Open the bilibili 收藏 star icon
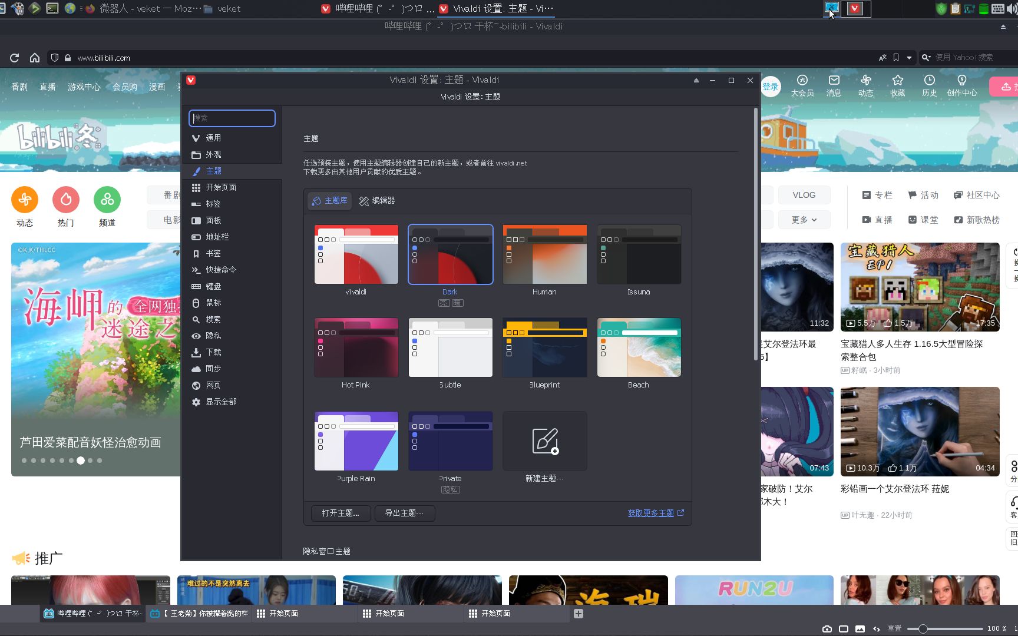 point(897,80)
